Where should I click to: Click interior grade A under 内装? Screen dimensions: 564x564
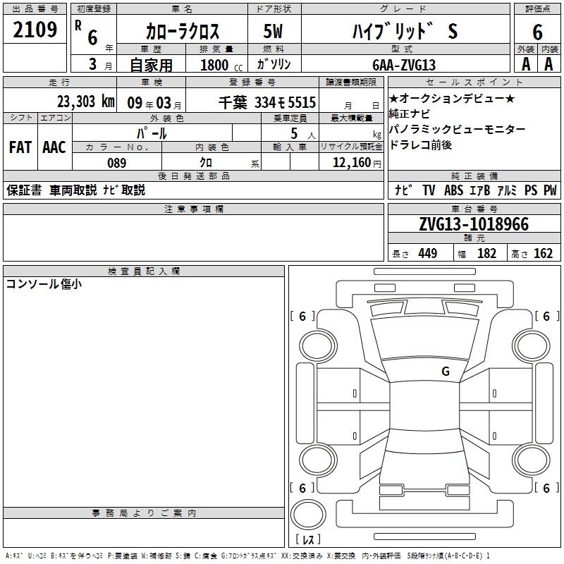[548, 64]
